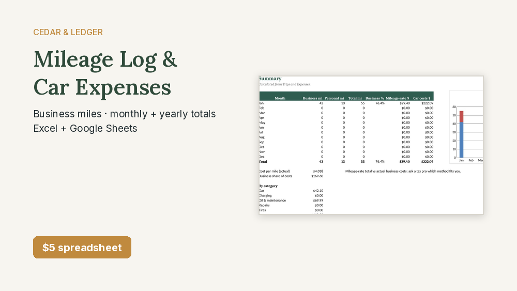Click the "Cost per mile (actual)" label
Image resolution: width=517 pixels, height=291 pixels.
click(x=275, y=171)
